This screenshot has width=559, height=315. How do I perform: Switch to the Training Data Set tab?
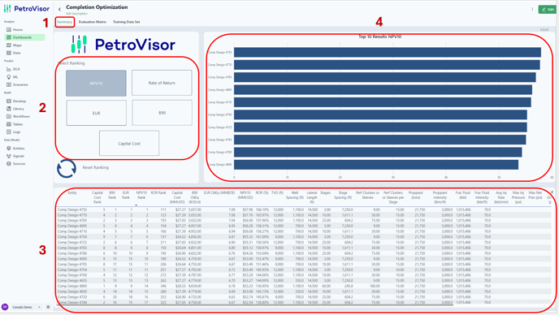click(x=126, y=22)
